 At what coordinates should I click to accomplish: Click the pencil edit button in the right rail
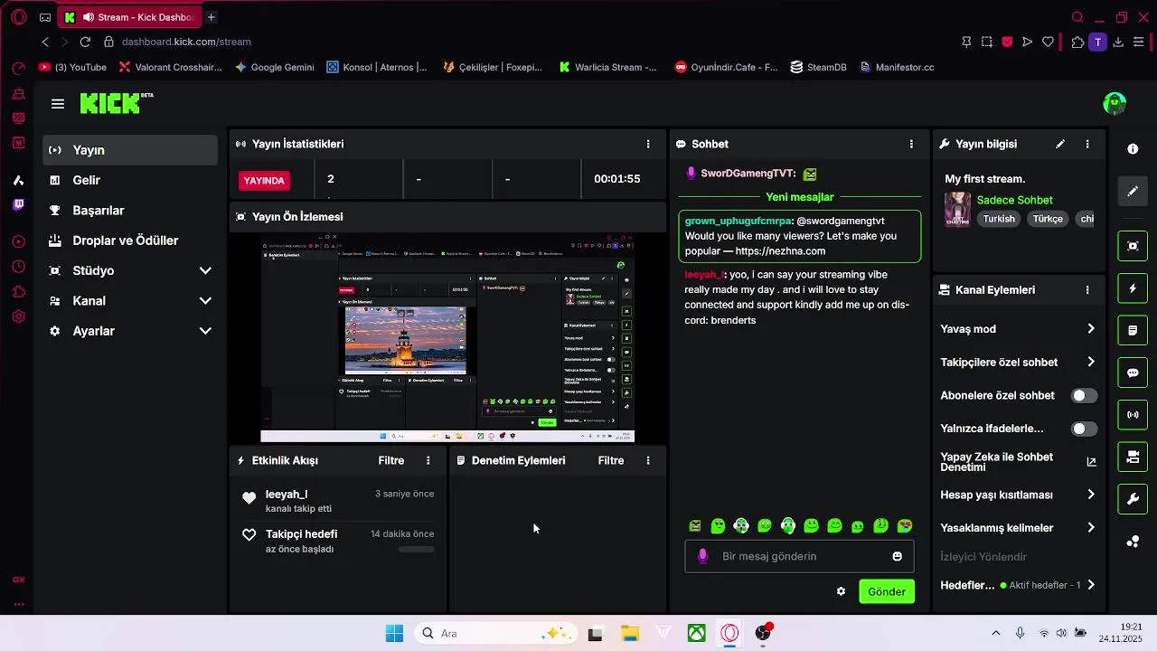(1133, 192)
